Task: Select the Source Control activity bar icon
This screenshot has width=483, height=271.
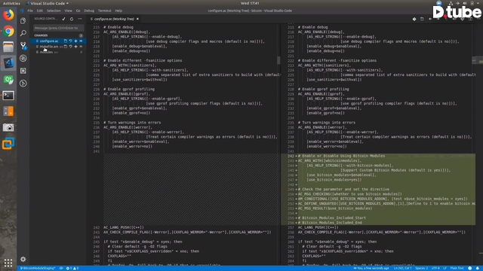Action: [23, 45]
